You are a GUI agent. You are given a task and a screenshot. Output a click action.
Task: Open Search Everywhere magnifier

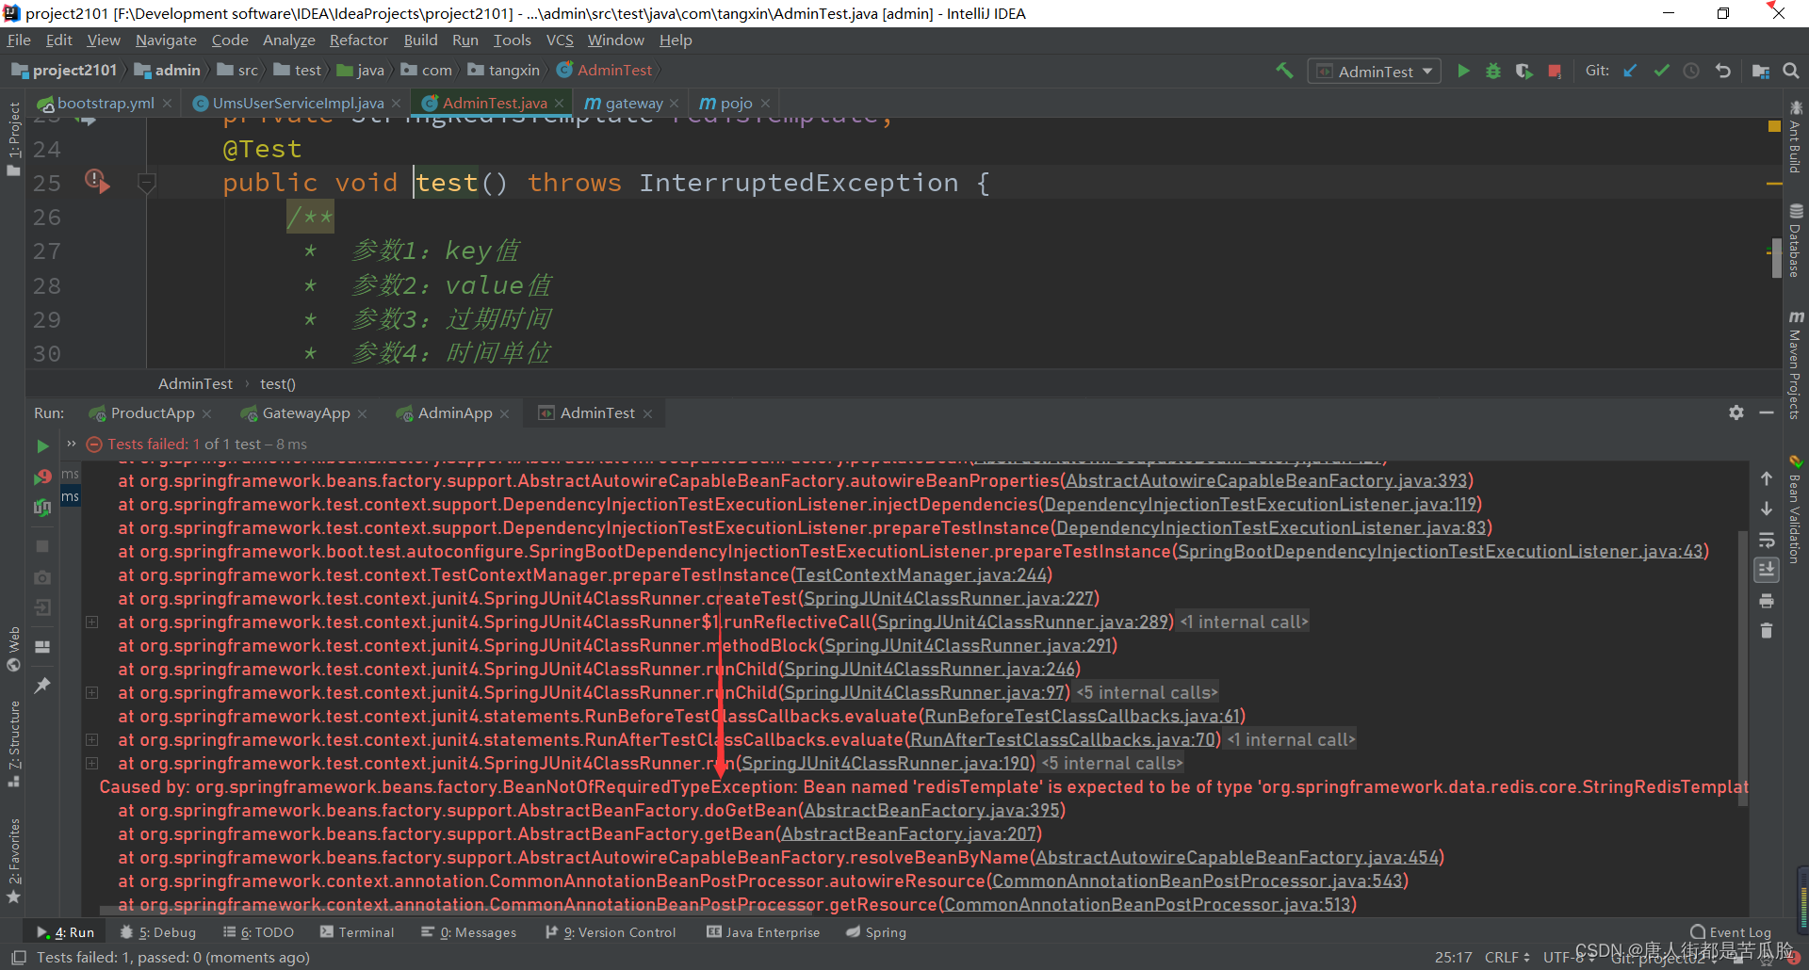pyautogui.click(x=1791, y=71)
